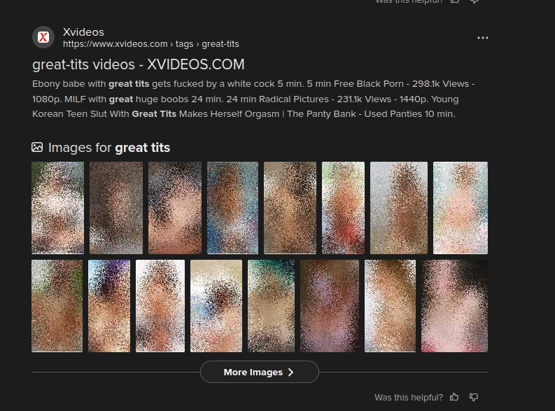Open first thumbnail in the bottom image row
This screenshot has height=411, width=555.
click(57, 306)
